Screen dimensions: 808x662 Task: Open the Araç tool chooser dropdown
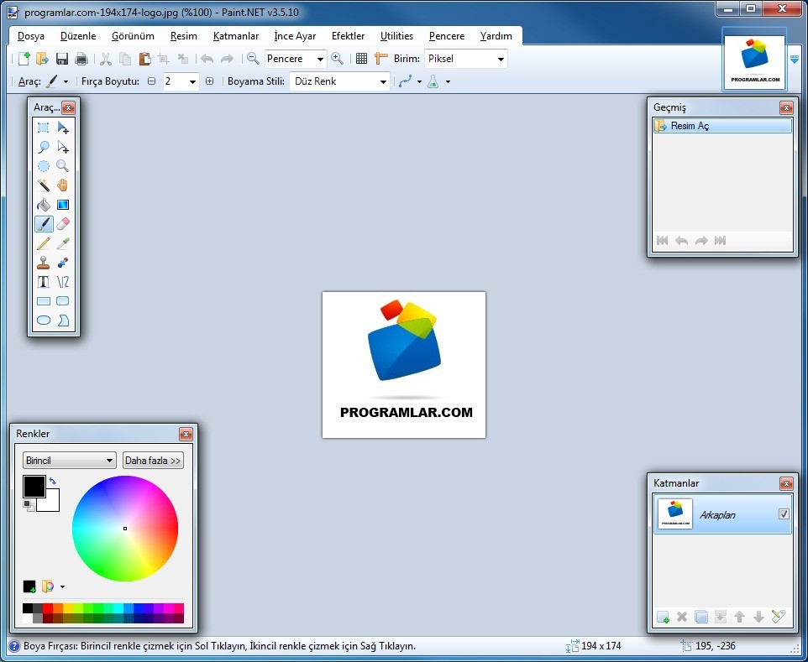66,82
